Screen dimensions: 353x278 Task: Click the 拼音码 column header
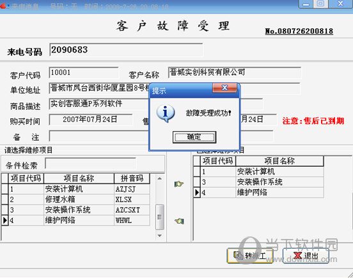tap(132, 178)
